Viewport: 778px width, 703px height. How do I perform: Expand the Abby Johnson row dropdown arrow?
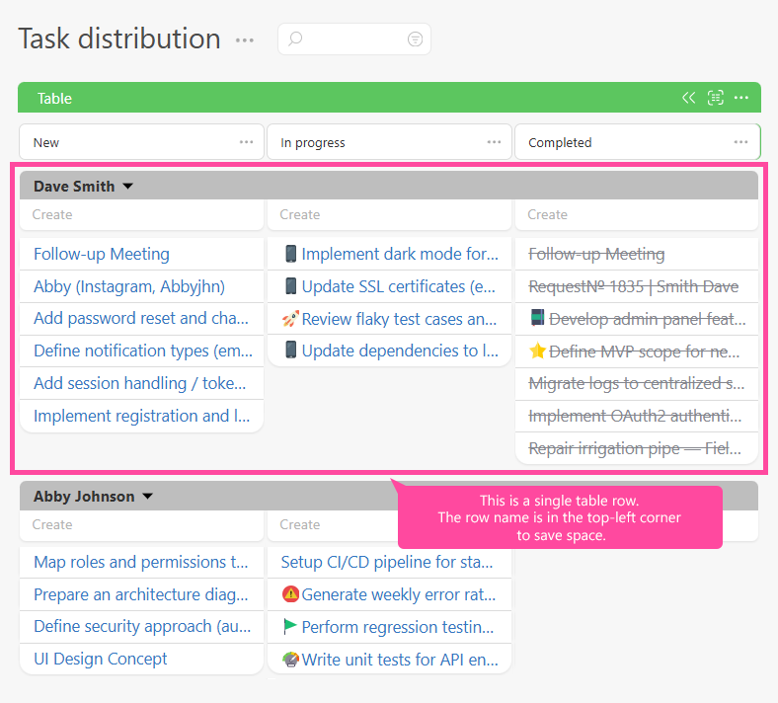pos(147,497)
